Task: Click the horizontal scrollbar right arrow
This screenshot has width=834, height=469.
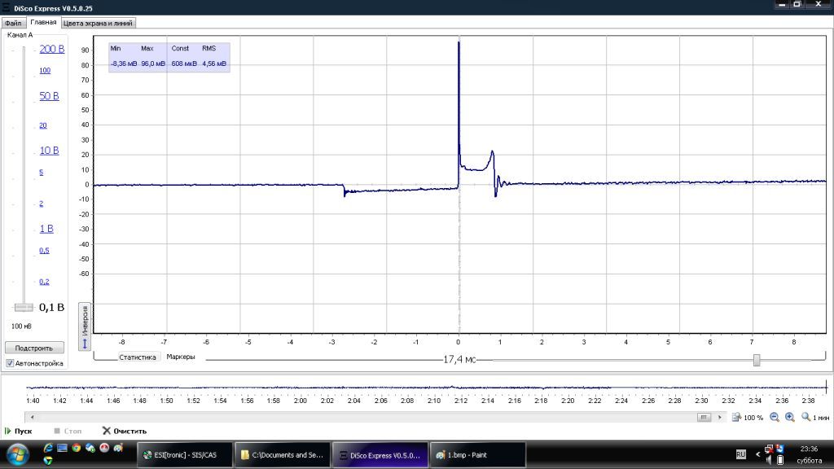Action: (x=720, y=418)
